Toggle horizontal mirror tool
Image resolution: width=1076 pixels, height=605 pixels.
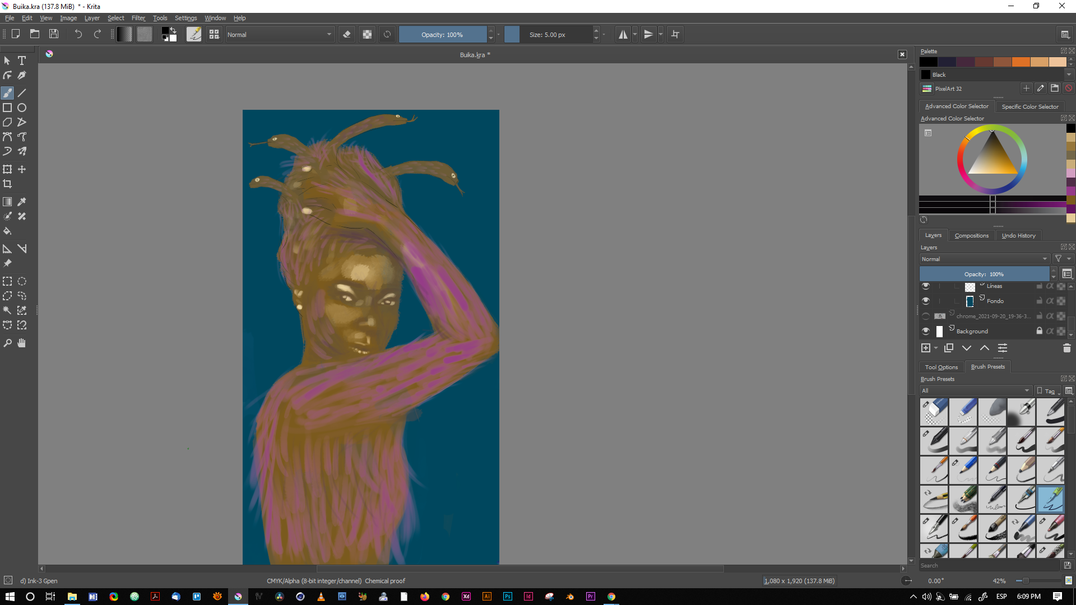[x=623, y=34]
